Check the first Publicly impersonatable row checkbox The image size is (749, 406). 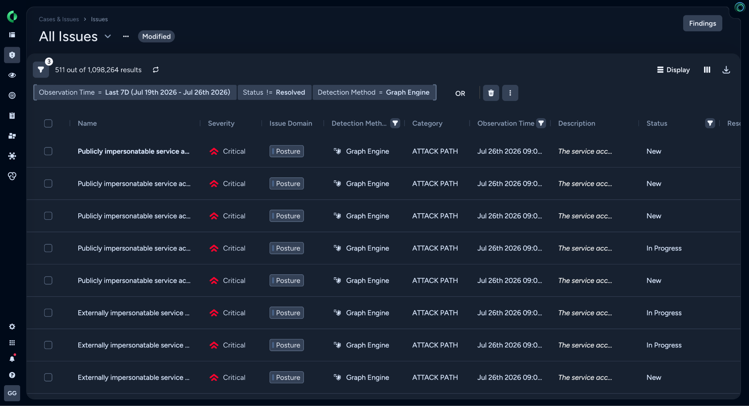coord(48,151)
